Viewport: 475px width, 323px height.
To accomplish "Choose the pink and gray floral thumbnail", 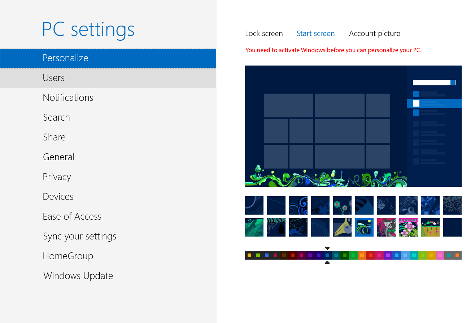I will point(386,227).
